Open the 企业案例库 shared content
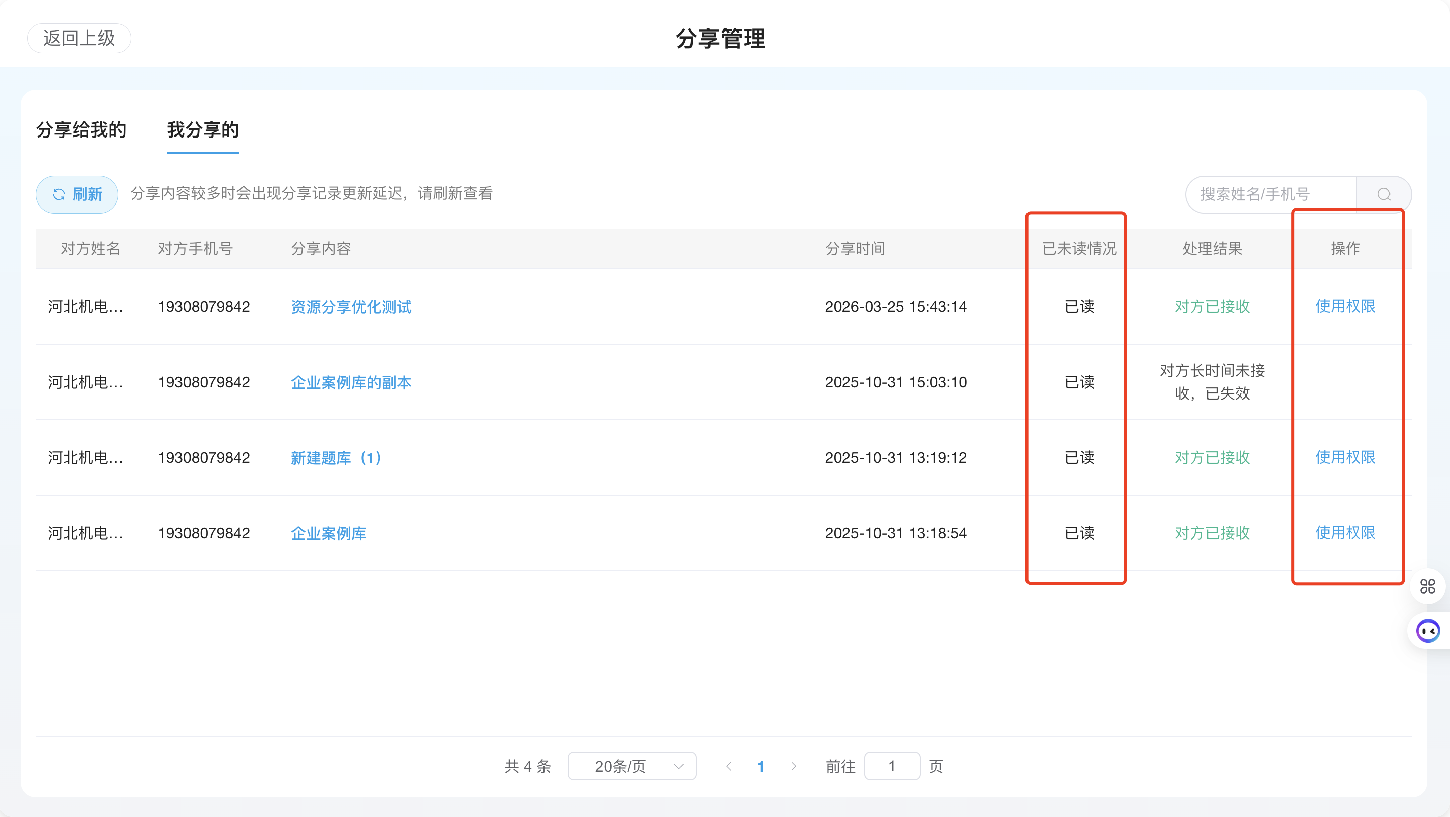Image resolution: width=1450 pixels, height=817 pixels. pos(328,533)
